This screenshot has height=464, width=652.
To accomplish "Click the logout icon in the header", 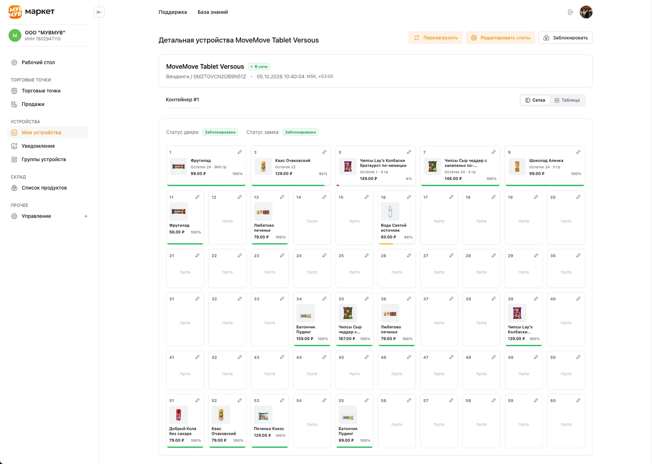I will coord(570,12).
